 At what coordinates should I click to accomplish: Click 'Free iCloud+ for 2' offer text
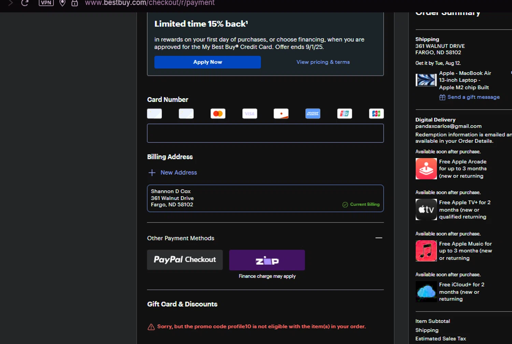point(461,285)
